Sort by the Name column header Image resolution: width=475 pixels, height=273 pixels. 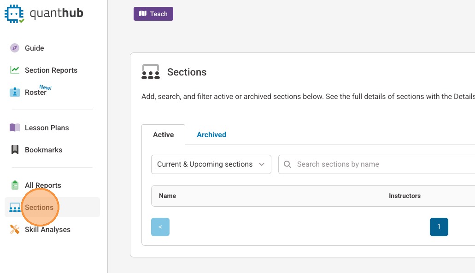[x=167, y=196]
